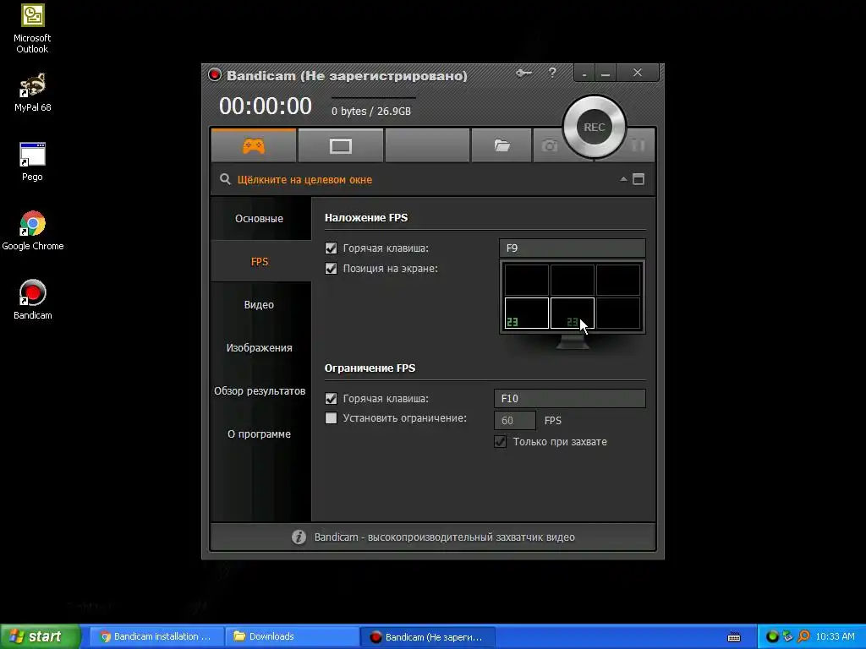The width and height of the screenshot is (866, 649).
Task: Select bottom-right FPS overlay position
Action: tap(618, 313)
